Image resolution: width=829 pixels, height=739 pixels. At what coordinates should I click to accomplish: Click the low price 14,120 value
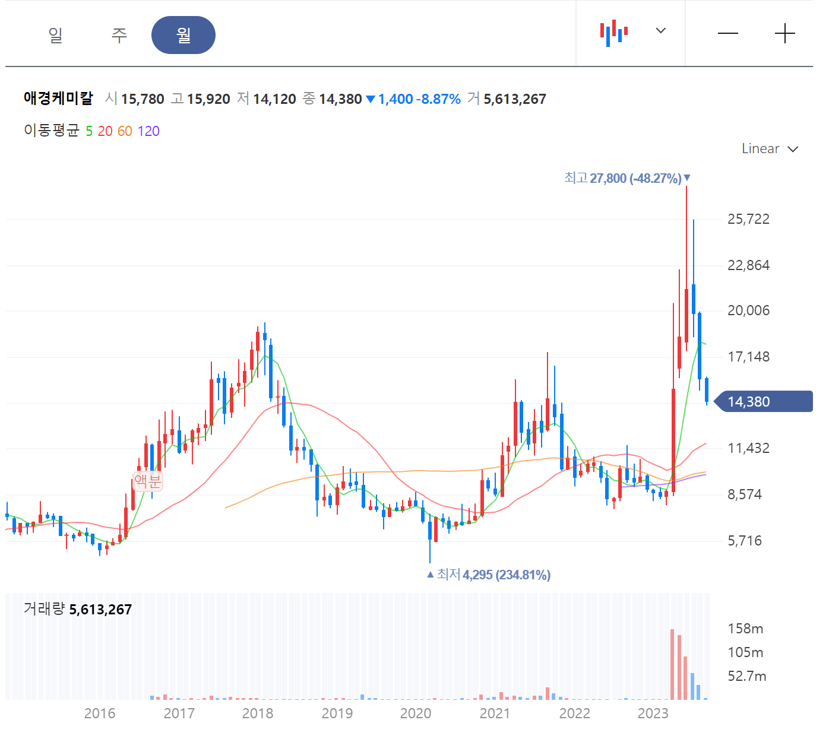[274, 99]
